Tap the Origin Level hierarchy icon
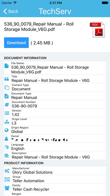 tap(7, 122)
